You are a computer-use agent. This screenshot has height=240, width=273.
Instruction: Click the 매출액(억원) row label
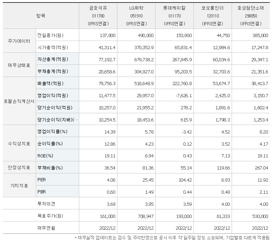click(x=50, y=83)
